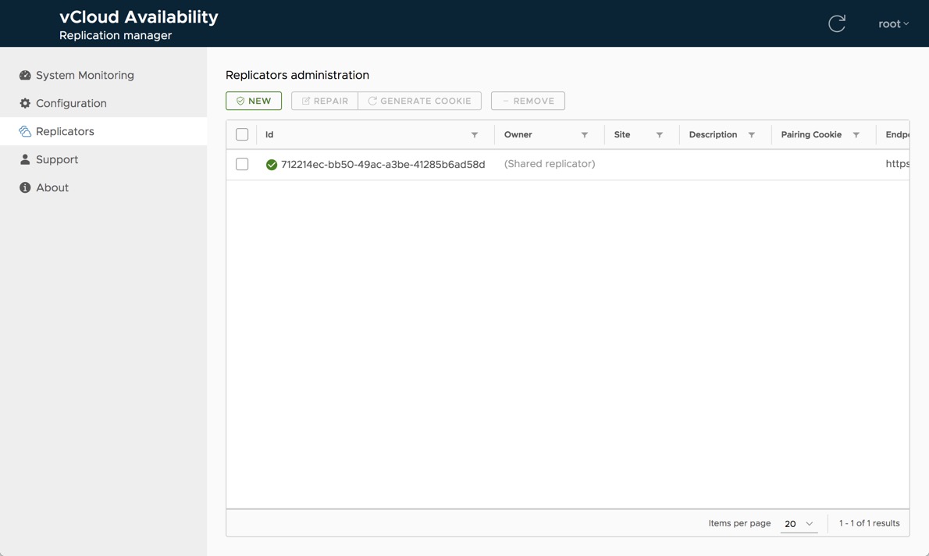Open the Site column filter
Viewport: 929px width, 556px height.
(x=659, y=134)
